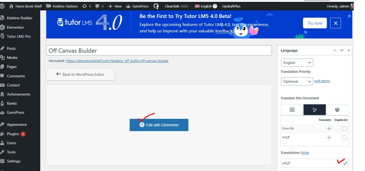Open the Translation Priority Optional dropdown
Image resolution: width=365 pixels, height=171 pixels.
click(297, 81)
